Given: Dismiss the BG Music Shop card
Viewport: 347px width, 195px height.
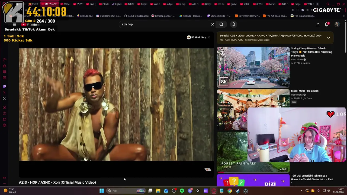Looking at the screenshot, I should [x=209, y=37].
